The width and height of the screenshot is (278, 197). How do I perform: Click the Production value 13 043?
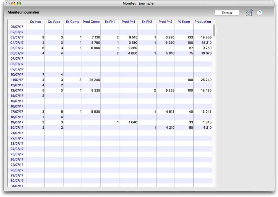point(206,112)
